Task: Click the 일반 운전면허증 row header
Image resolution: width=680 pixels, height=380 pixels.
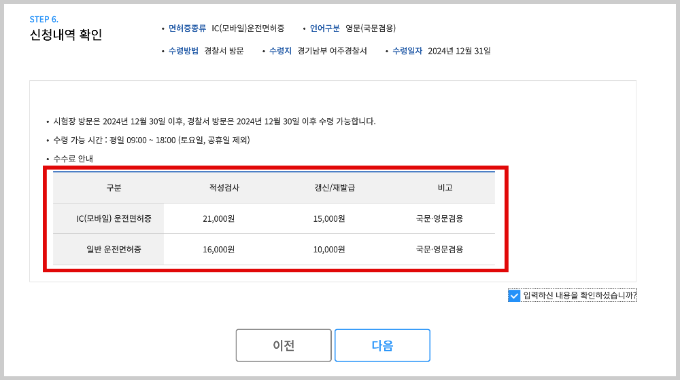Action: pos(114,249)
